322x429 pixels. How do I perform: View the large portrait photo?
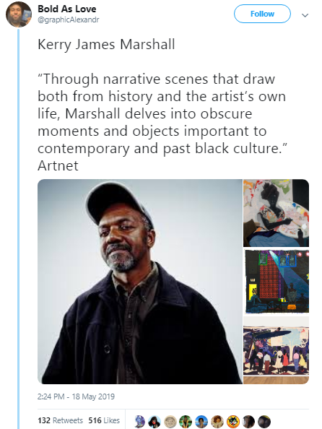tap(140, 282)
